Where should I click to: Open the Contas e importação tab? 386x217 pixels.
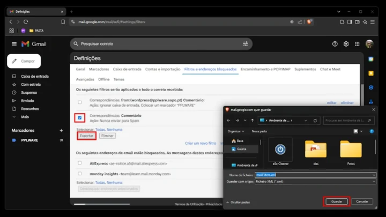click(162, 69)
